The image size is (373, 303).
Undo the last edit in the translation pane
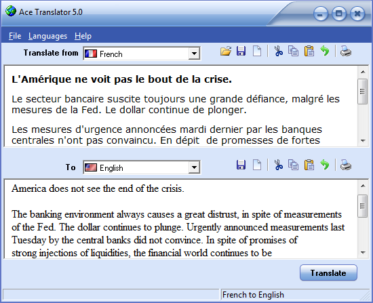pos(325,165)
